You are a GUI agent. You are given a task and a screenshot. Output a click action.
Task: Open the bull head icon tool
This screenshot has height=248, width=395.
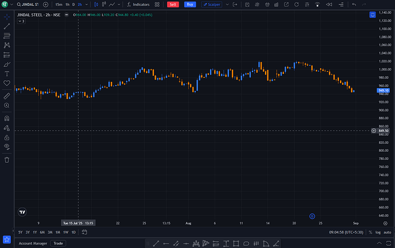click(x=267, y=5)
